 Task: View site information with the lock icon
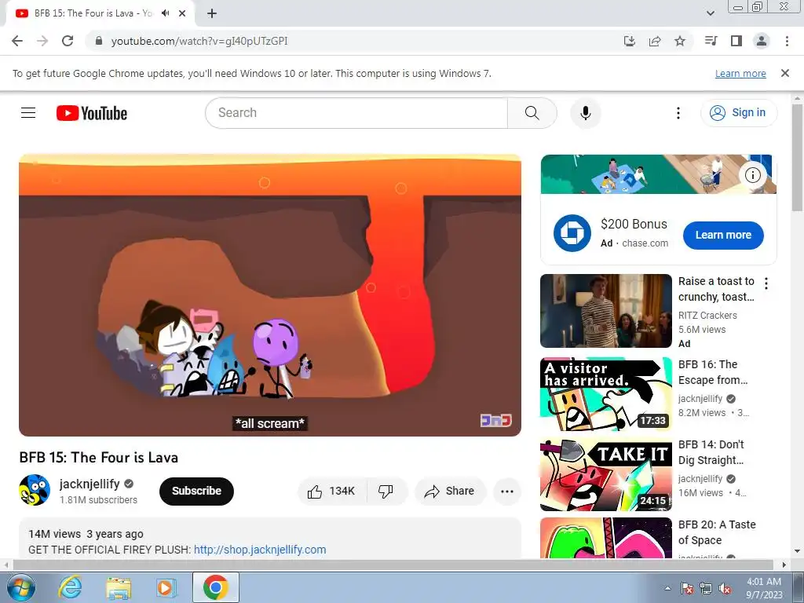[x=99, y=41]
